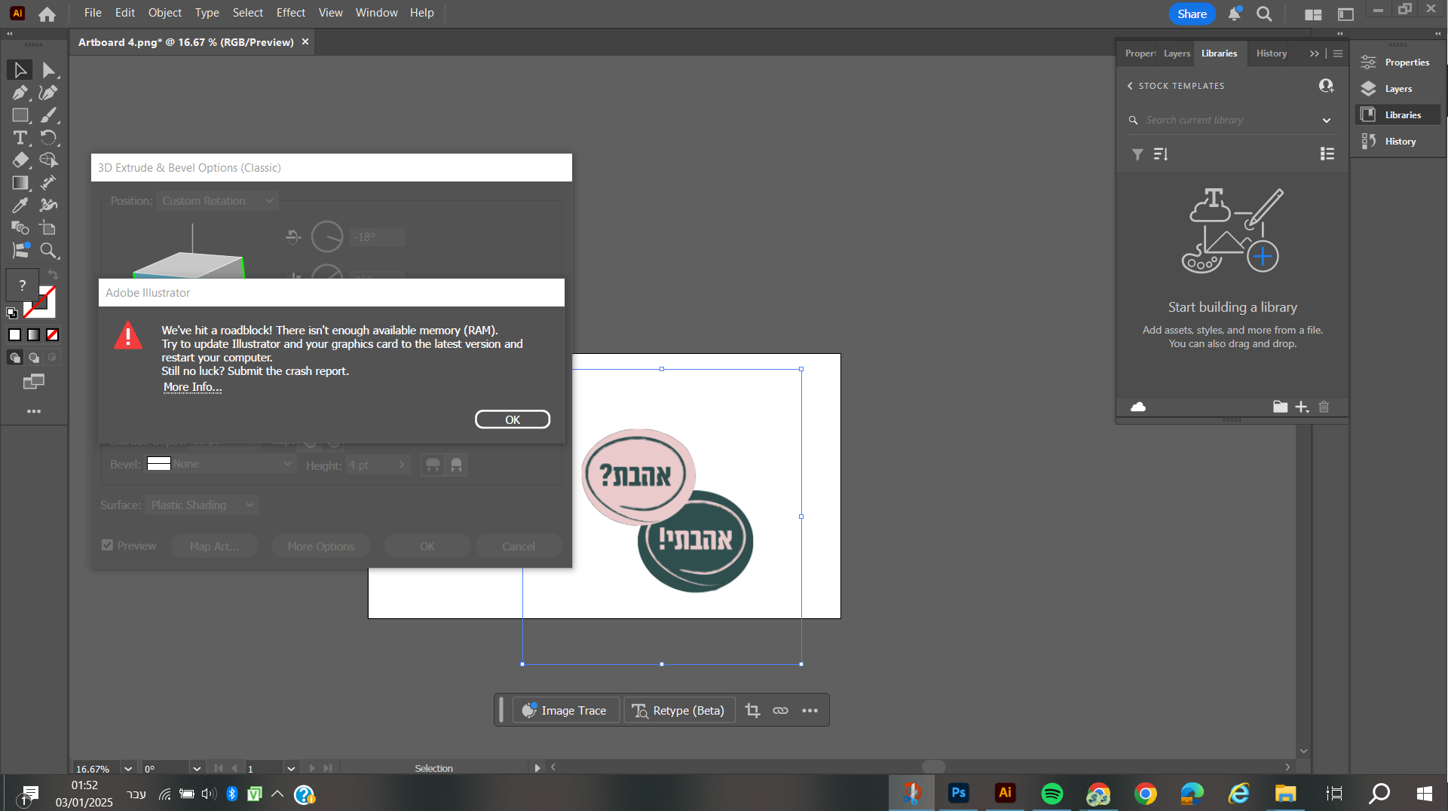The image size is (1448, 811).
Task: Click the new group folder icon in Libraries
Action: coord(1280,407)
